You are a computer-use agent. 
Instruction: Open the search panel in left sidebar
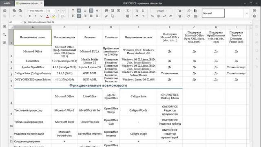pyautogui.click(x=4, y=34)
